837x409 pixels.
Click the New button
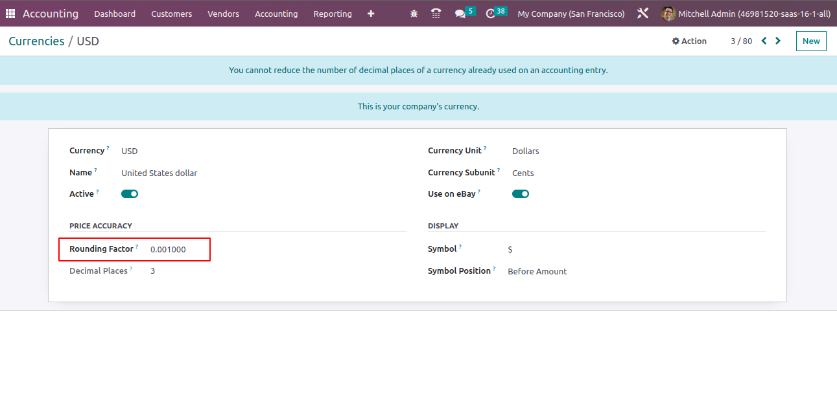coord(811,41)
